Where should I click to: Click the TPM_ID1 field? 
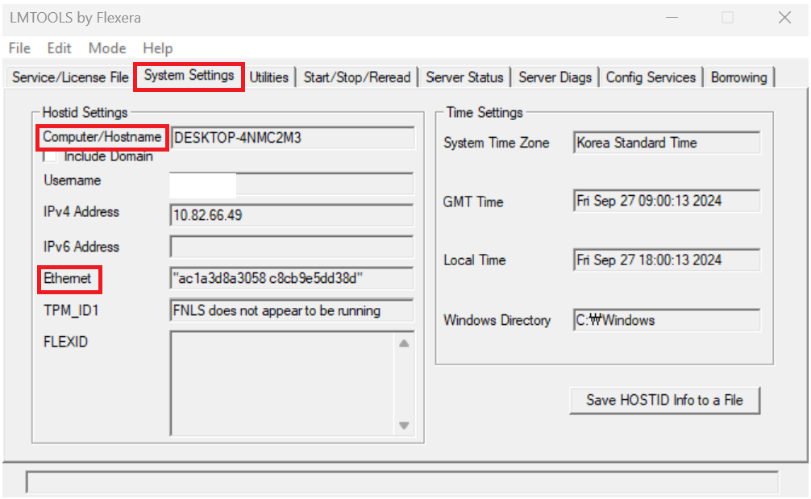click(292, 310)
